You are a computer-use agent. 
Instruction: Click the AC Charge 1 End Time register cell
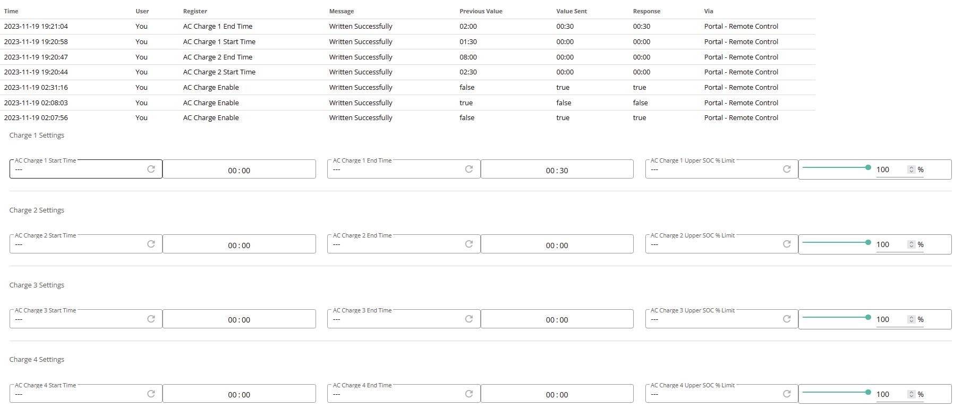pos(218,26)
